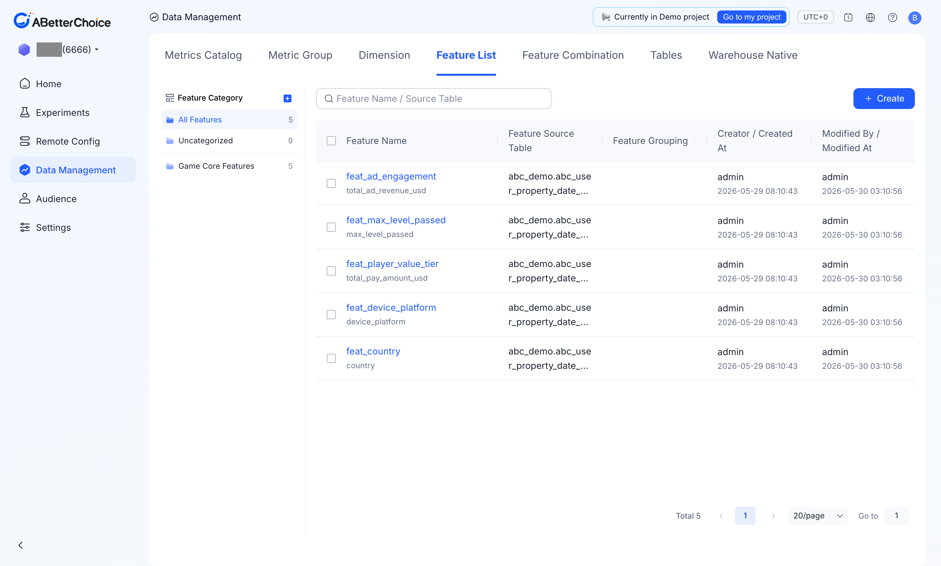
Task: Select the Uncategorized category
Action: pos(230,141)
